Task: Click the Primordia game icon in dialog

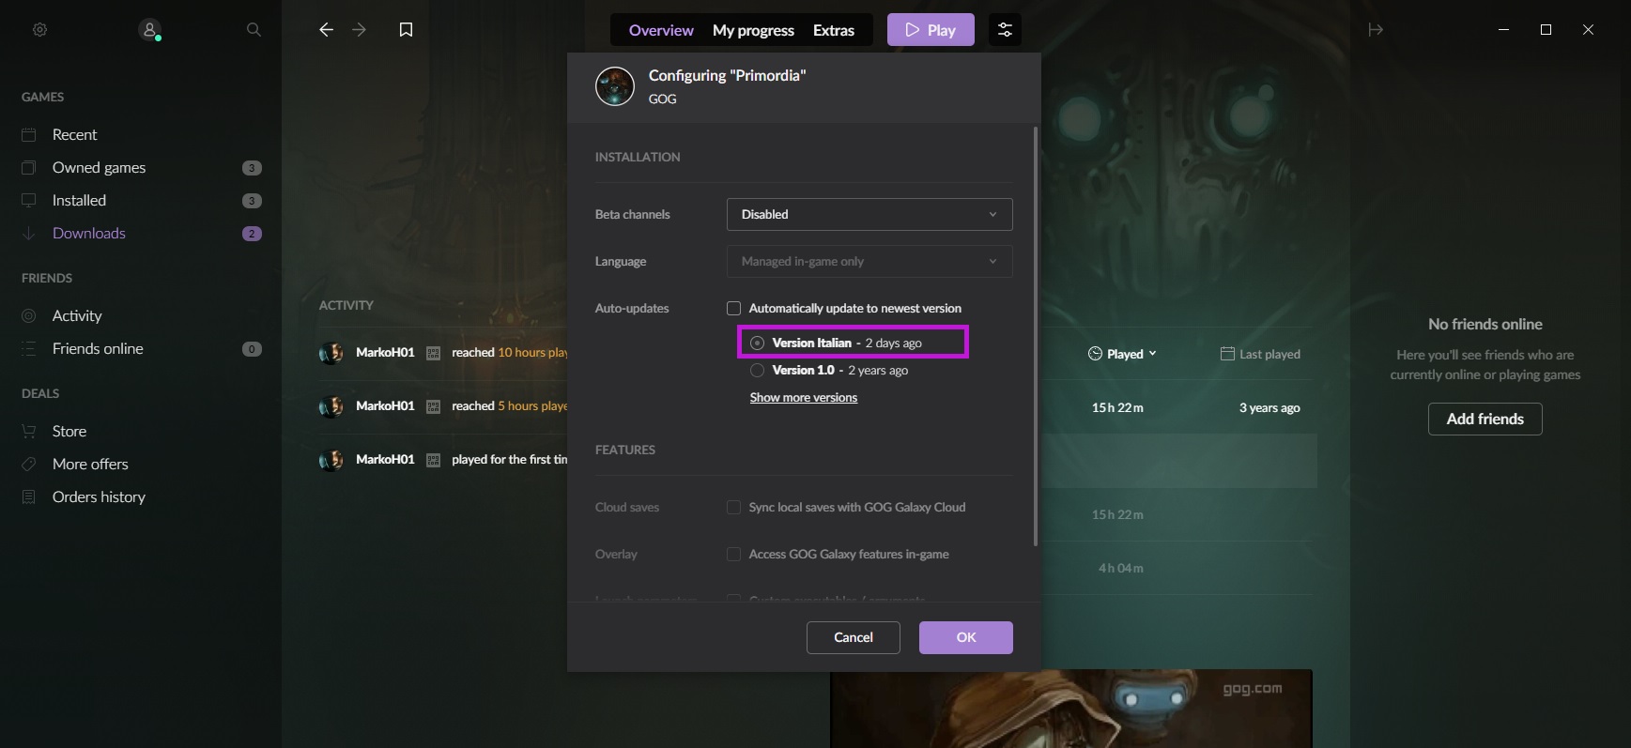Action: (x=615, y=86)
